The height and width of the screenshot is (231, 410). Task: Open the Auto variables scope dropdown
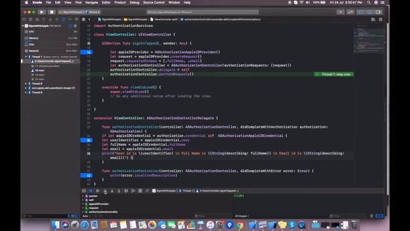coord(86,216)
